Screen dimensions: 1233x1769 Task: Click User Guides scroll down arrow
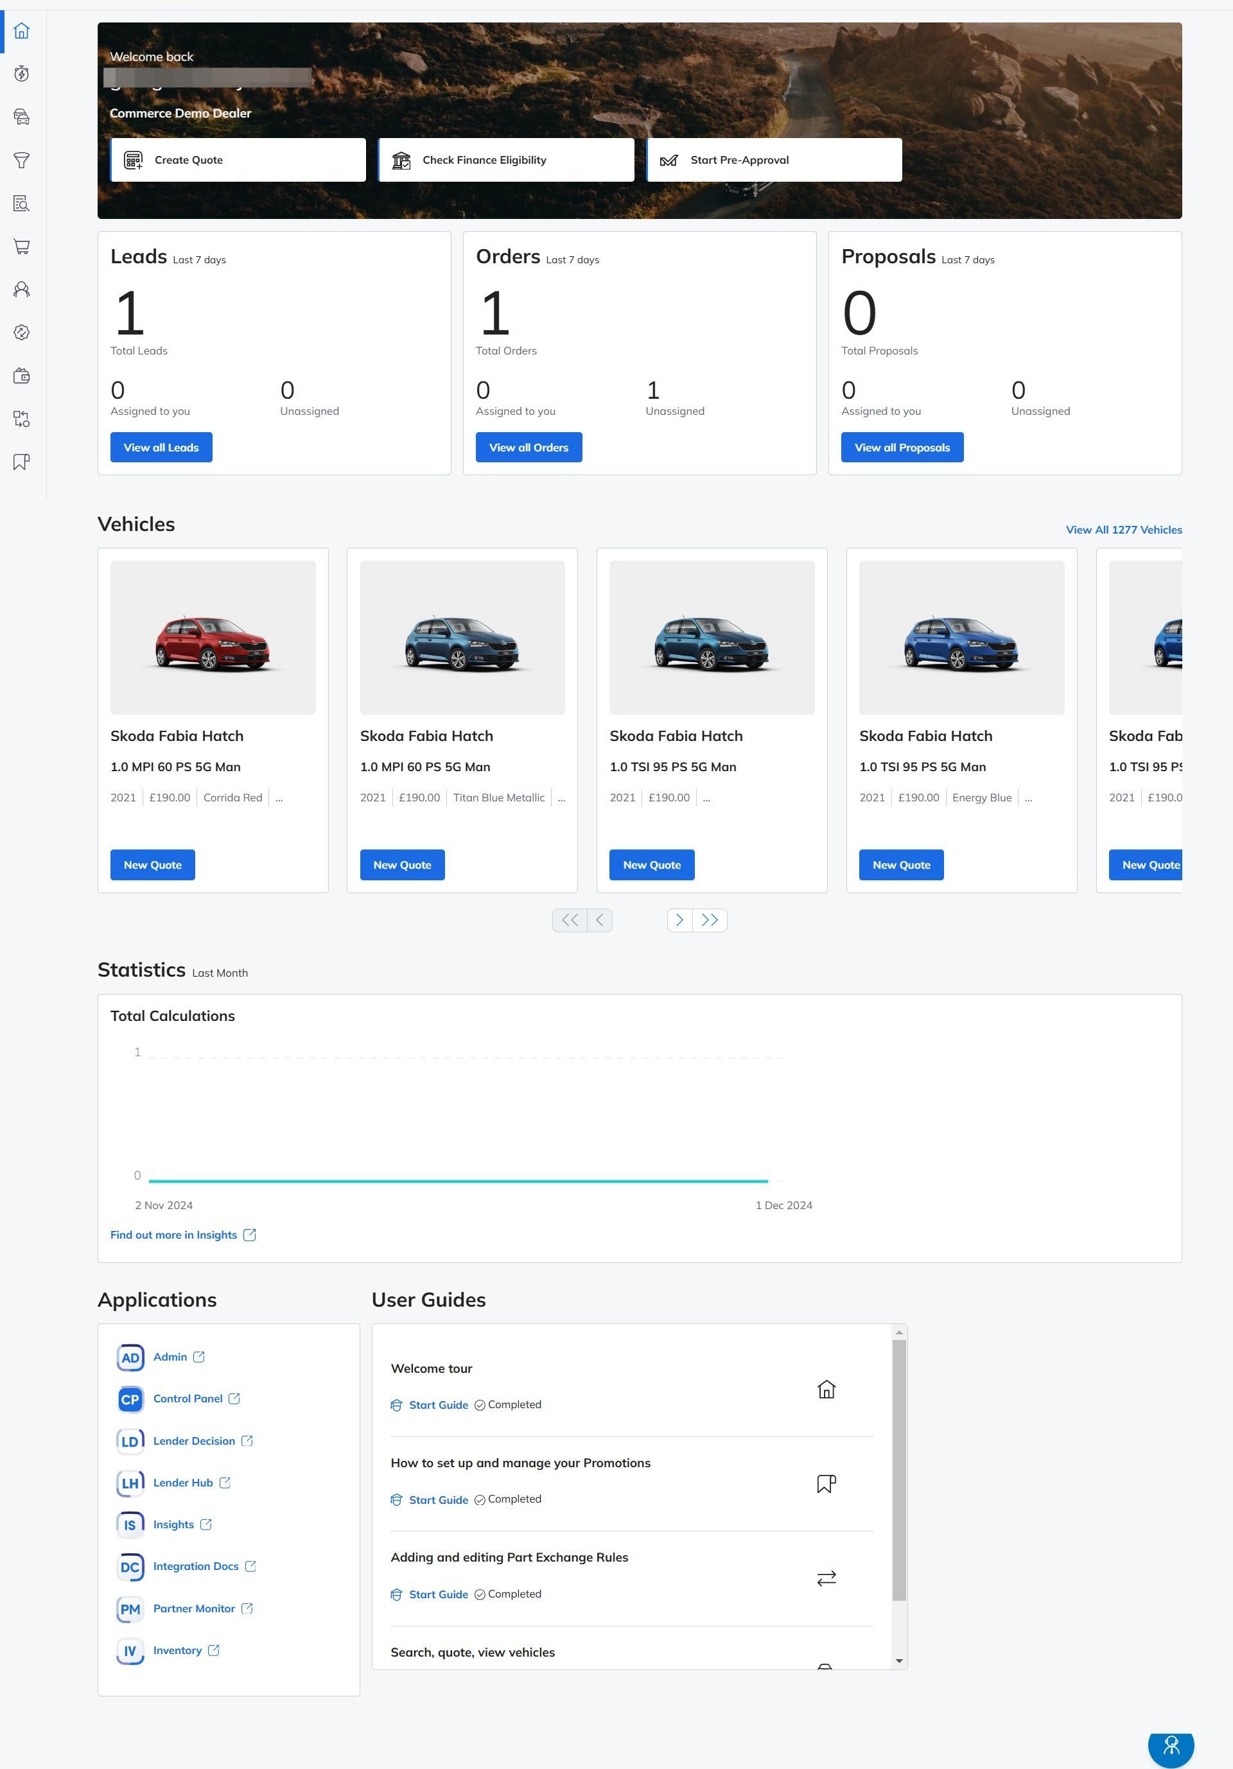click(x=899, y=1661)
